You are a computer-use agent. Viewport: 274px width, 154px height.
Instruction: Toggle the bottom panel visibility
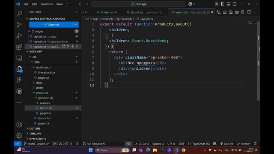point(228,4)
